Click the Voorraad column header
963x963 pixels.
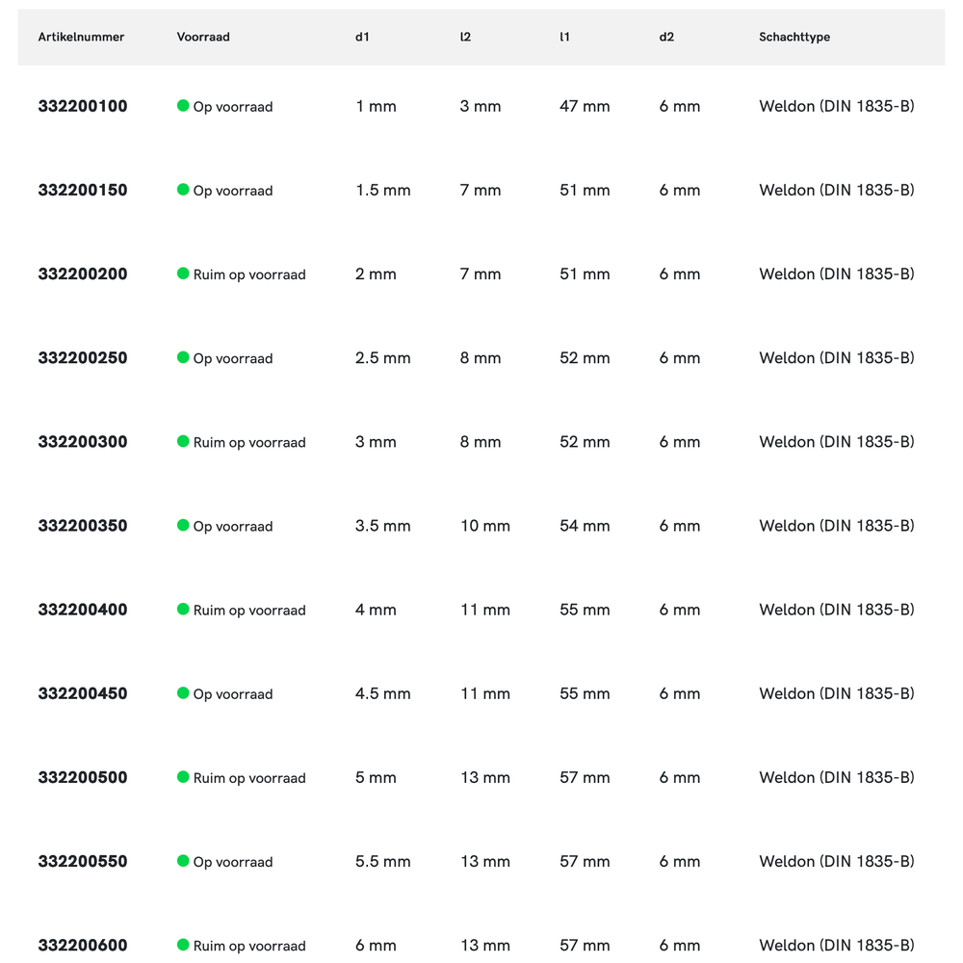[x=203, y=37]
